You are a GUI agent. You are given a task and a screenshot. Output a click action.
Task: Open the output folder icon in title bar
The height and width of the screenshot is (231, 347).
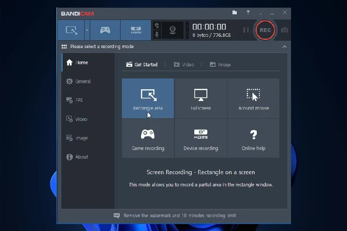235,13
